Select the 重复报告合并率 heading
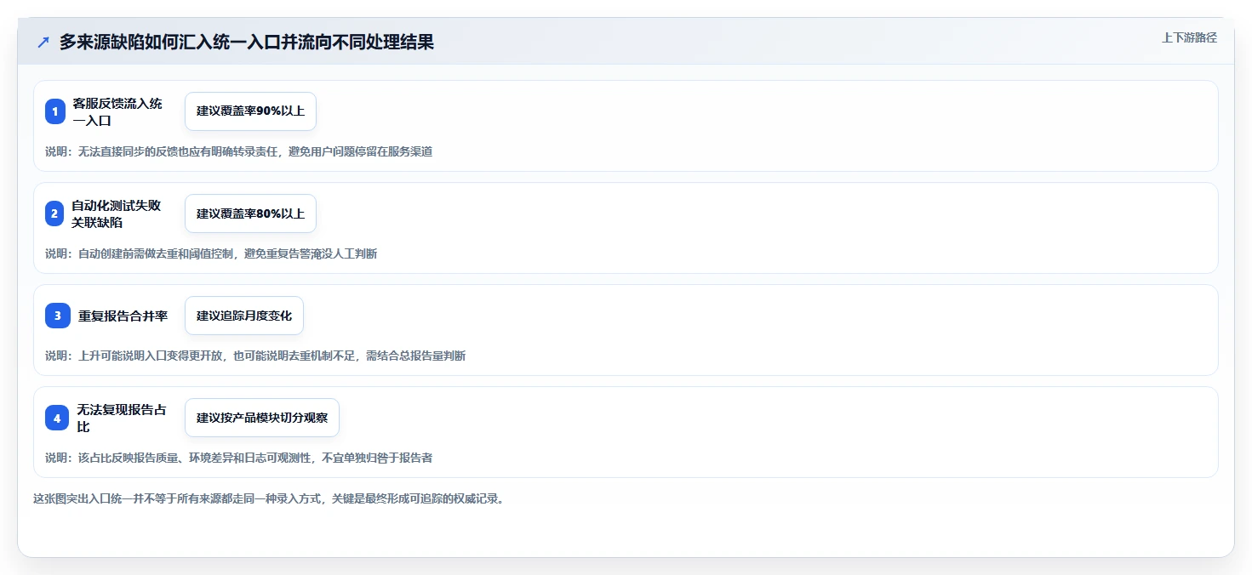This screenshot has width=1252, height=575. pyautogui.click(x=123, y=316)
